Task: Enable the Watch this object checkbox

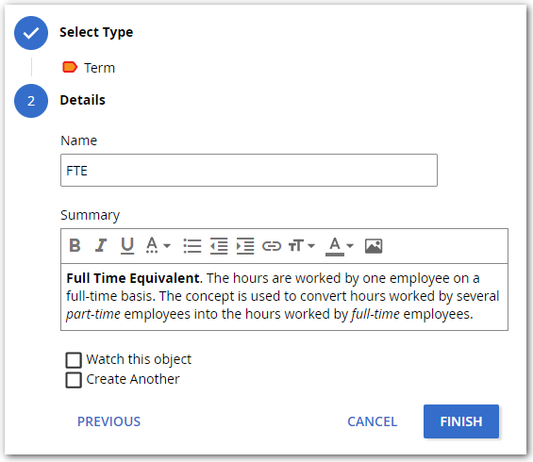Action: pyautogui.click(x=74, y=360)
